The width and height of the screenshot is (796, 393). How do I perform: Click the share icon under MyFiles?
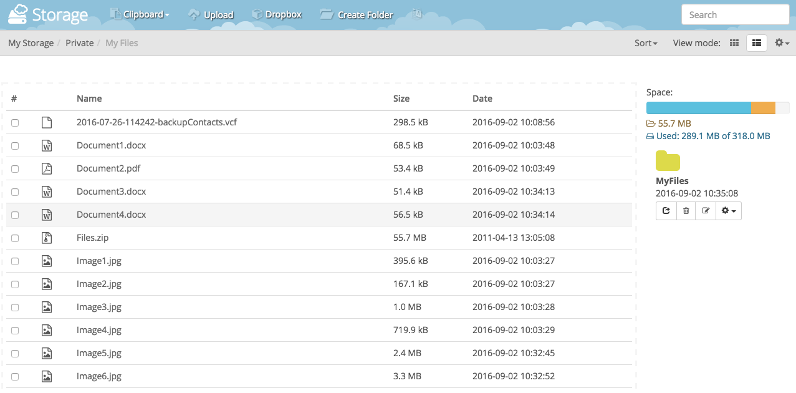[x=666, y=211]
